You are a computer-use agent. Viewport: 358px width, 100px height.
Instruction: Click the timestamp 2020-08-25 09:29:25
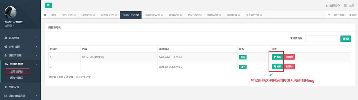(170, 67)
